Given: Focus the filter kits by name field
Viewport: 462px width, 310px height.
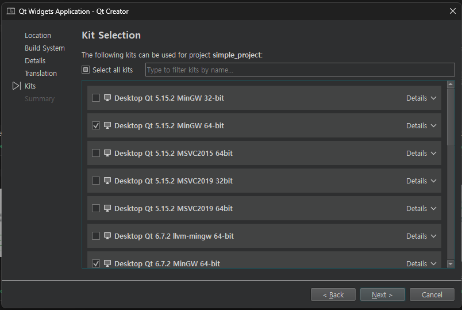Looking at the screenshot, I should pos(292,70).
